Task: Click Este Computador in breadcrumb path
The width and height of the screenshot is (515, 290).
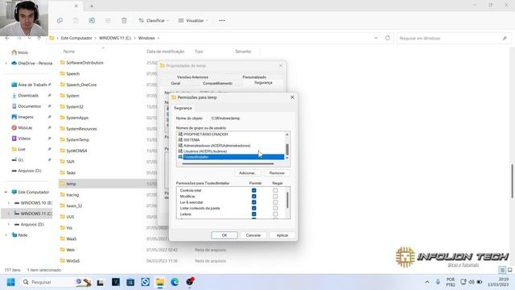Action: (x=76, y=38)
